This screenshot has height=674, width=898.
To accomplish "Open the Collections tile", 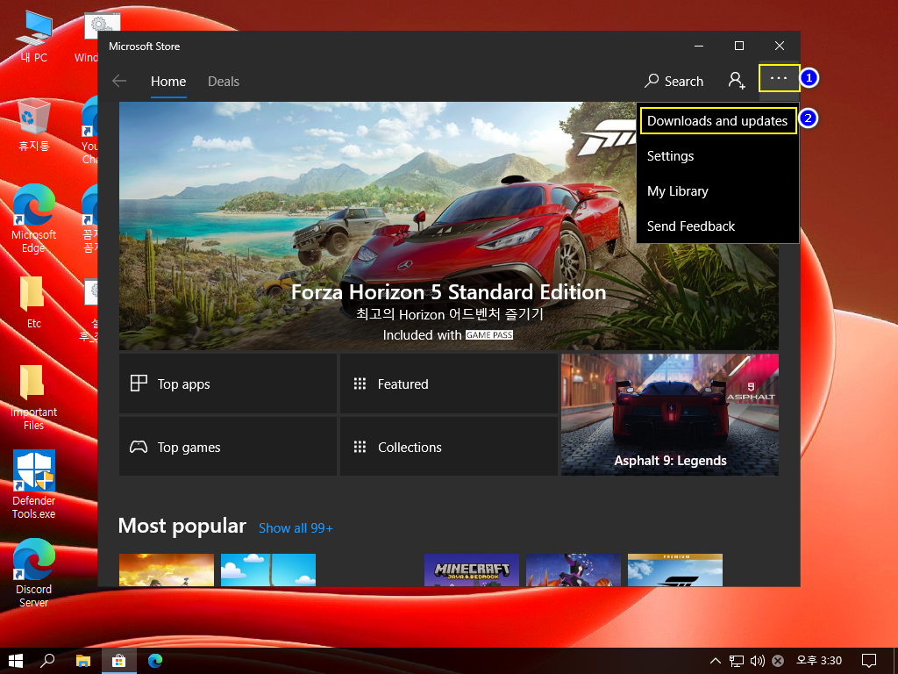I will [448, 447].
